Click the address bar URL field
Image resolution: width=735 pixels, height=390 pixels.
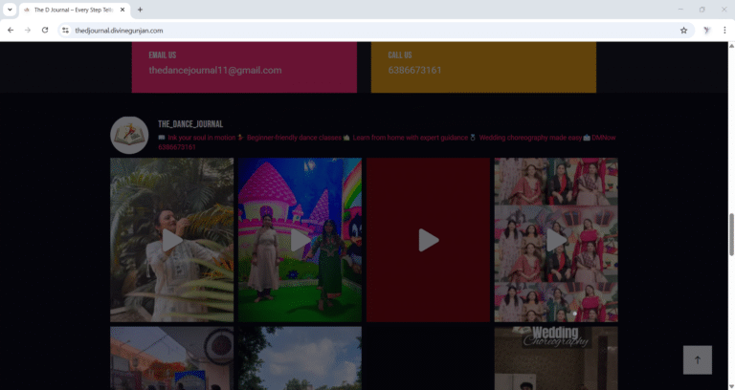pos(375,31)
